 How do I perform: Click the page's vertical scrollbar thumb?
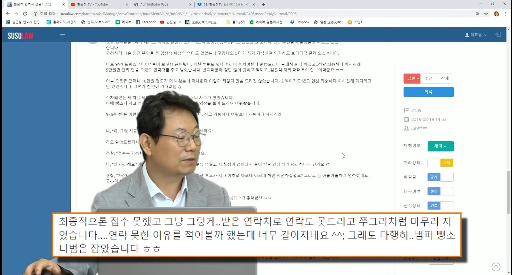pyautogui.click(x=508, y=192)
